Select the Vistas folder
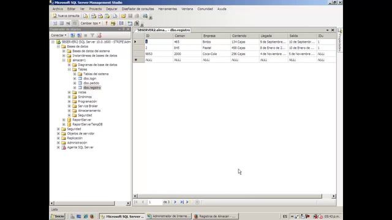The image size is (392, 220). pyautogui.click(x=82, y=92)
